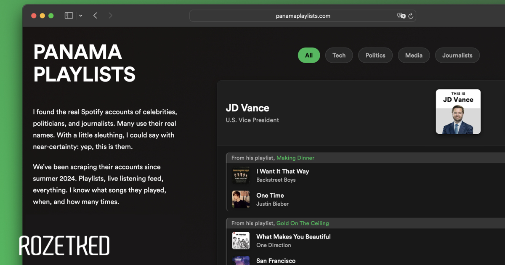Minimize the Safari window with yellow button
This screenshot has height=265, width=505.
(x=42, y=16)
